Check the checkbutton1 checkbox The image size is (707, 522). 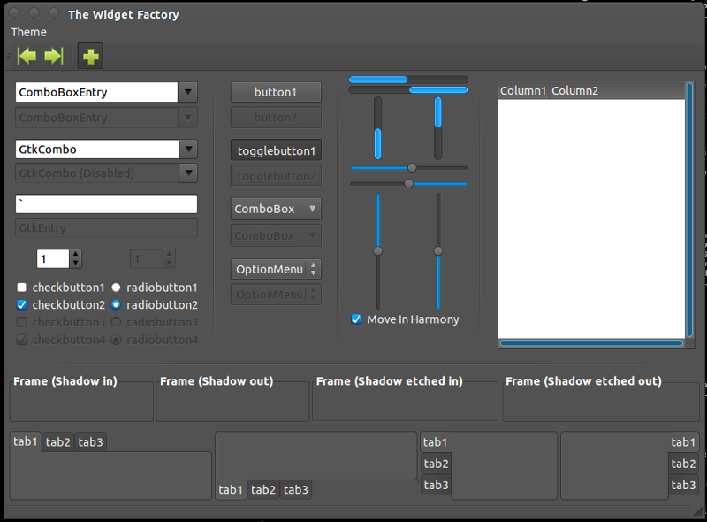point(21,288)
